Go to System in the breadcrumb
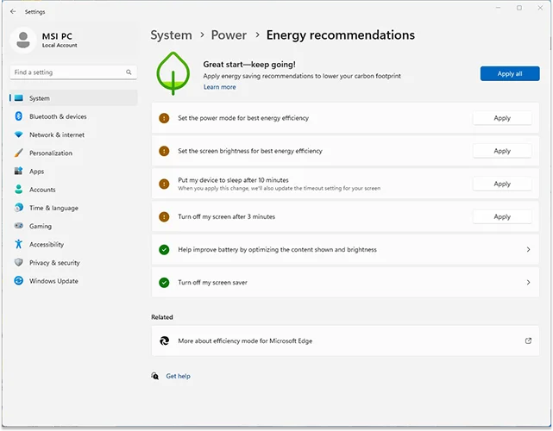Viewport: 553px width, 431px height. pos(171,34)
